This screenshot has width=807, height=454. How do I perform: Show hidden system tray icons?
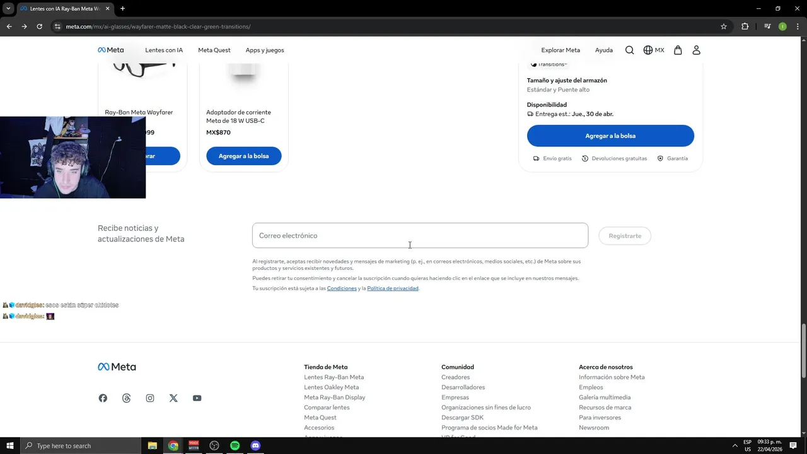tap(734, 446)
